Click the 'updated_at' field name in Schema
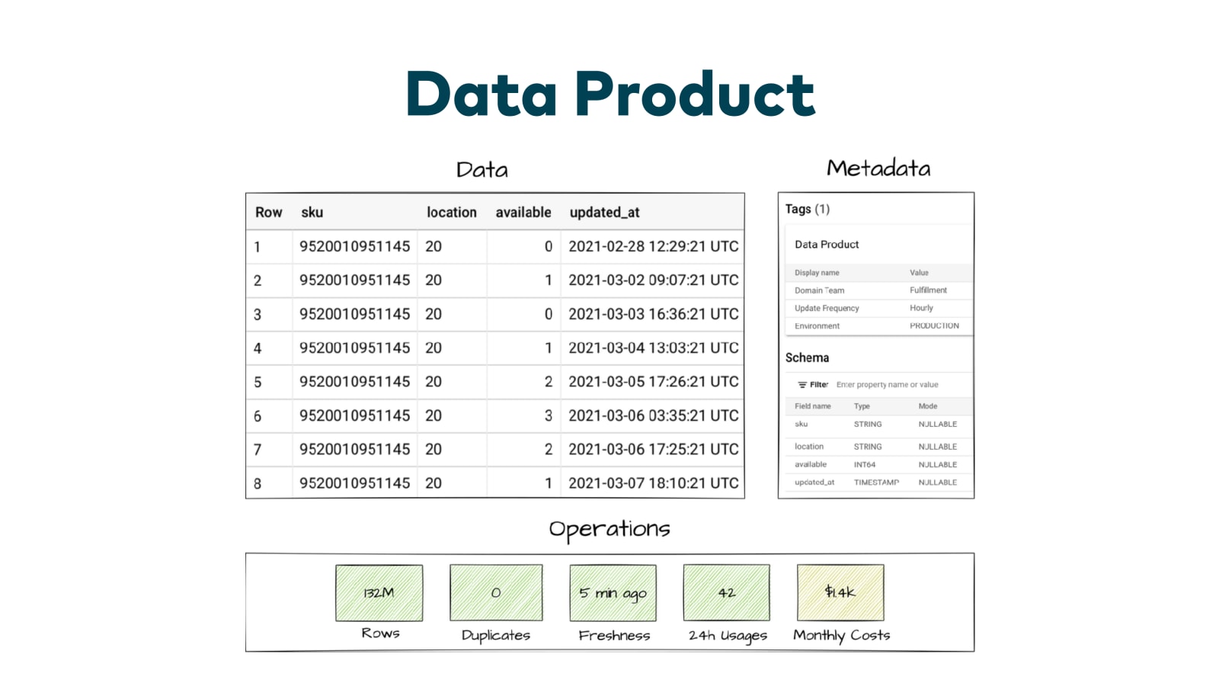Image resolution: width=1219 pixels, height=686 pixels. click(x=814, y=482)
